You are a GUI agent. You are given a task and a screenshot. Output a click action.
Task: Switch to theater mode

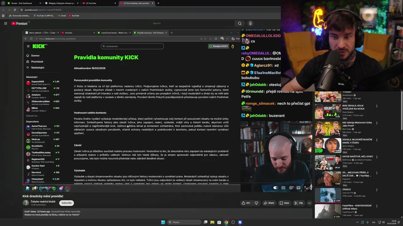click(298, 188)
